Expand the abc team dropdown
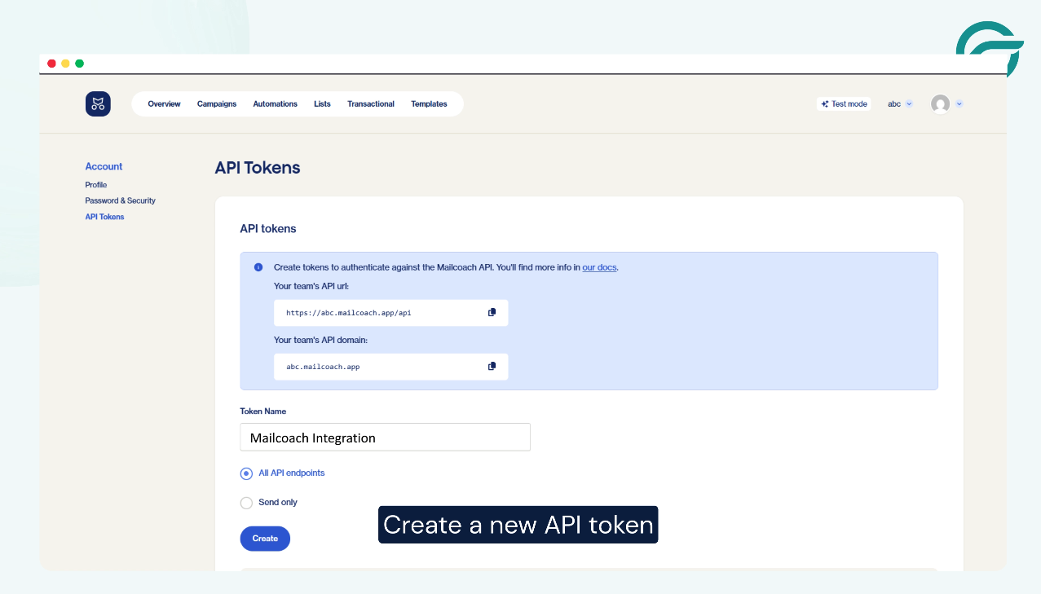The width and height of the screenshot is (1041, 594). (899, 103)
